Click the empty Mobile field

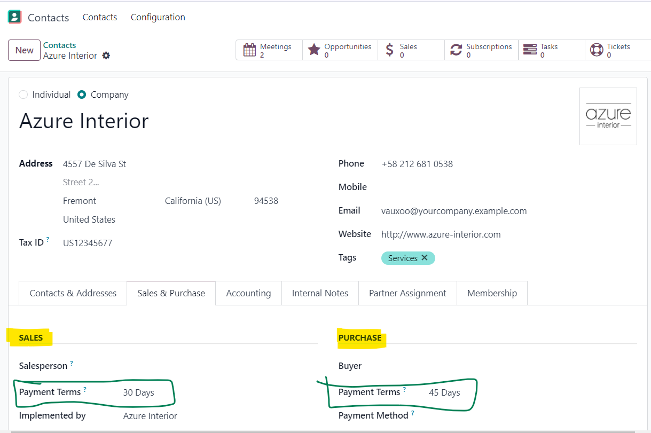point(508,187)
